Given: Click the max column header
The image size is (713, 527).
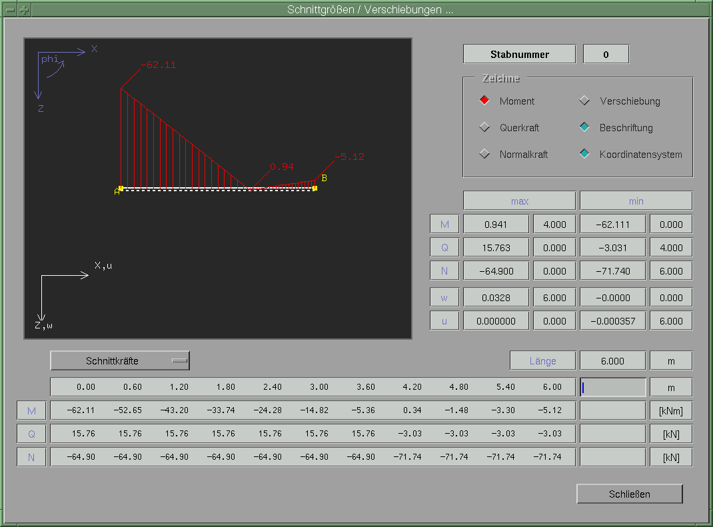Looking at the screenshot, I should point(519,201).
